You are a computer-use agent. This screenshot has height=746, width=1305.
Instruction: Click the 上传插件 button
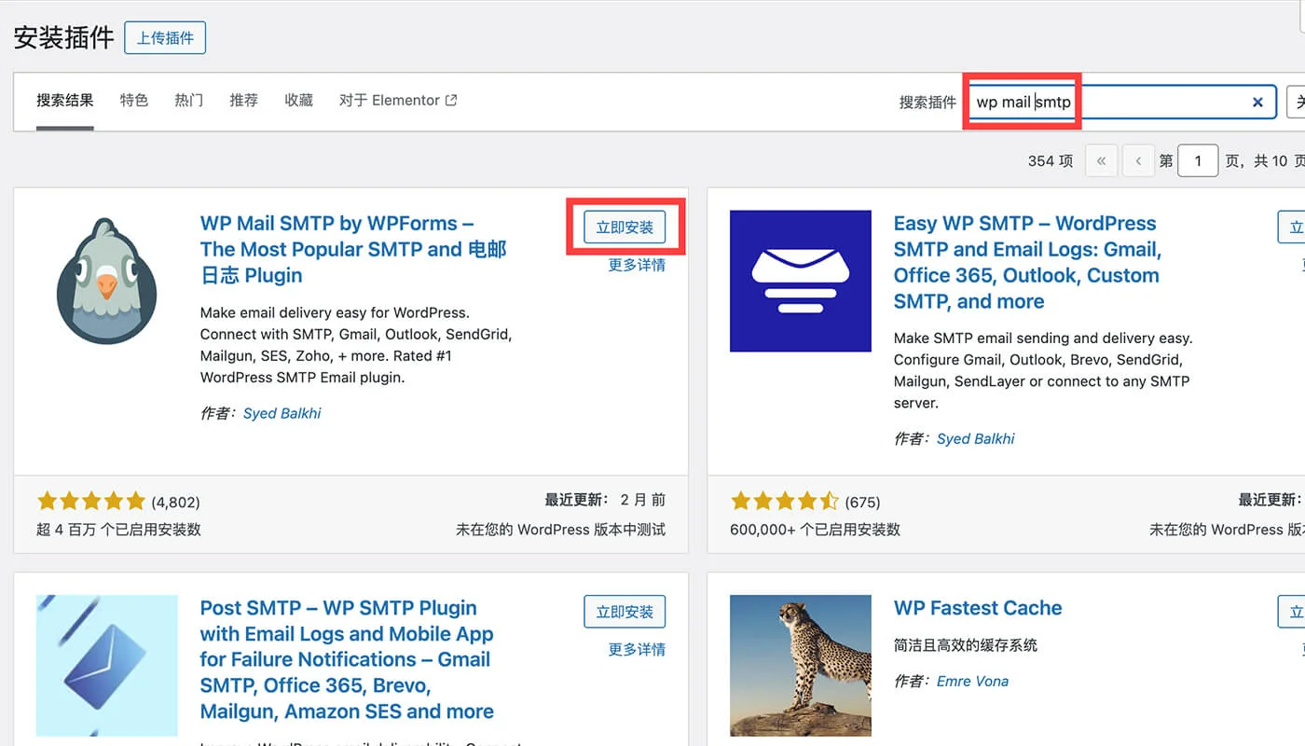pyautogui.click(x=165, y=37)
